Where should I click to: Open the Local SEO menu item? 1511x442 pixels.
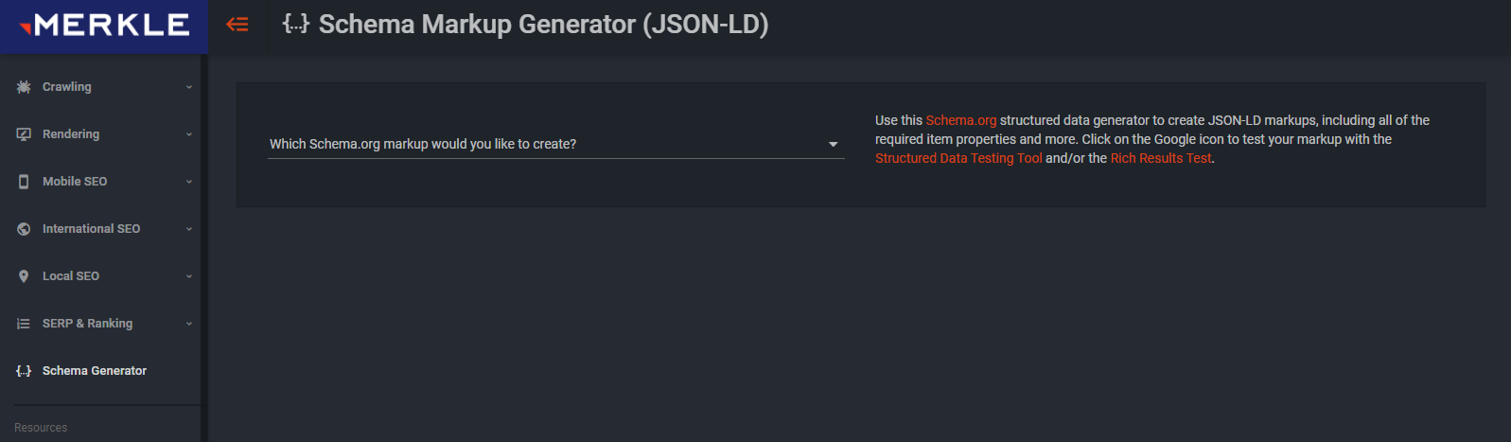click(x=71, y=276)
